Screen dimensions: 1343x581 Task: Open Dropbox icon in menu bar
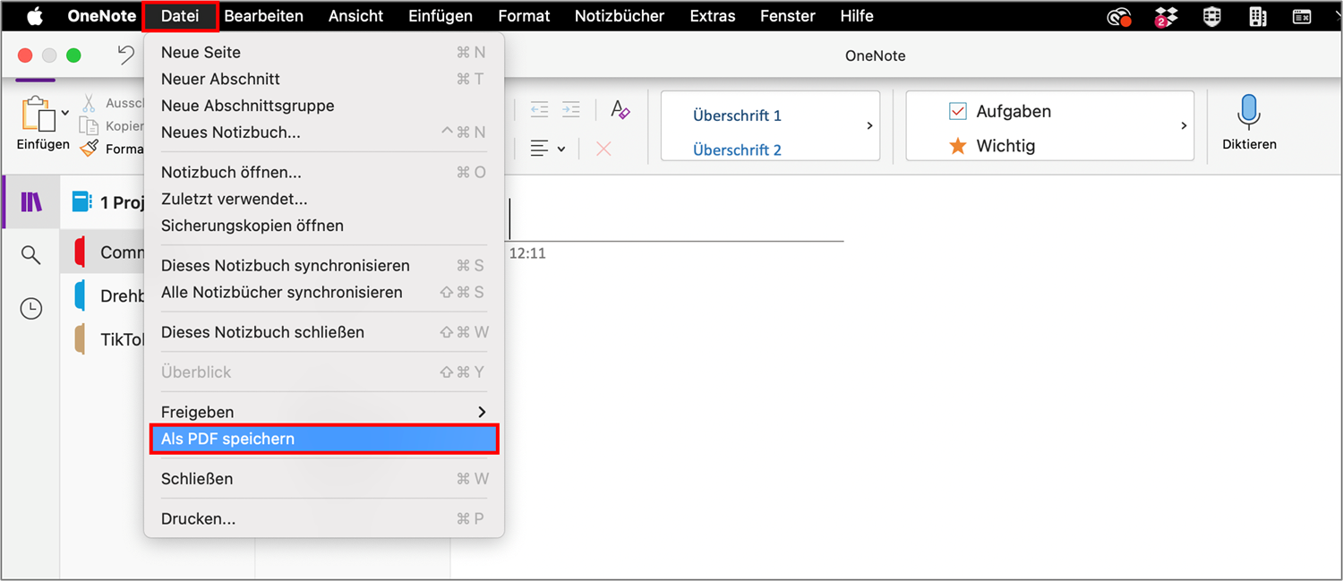(x=1166, y=16)
